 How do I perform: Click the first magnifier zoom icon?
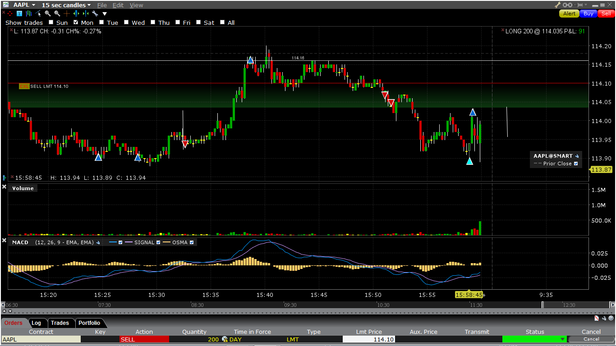(x=48, y=14)
